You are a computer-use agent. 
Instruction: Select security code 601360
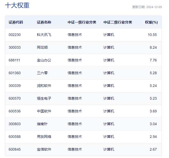(15, 73)
